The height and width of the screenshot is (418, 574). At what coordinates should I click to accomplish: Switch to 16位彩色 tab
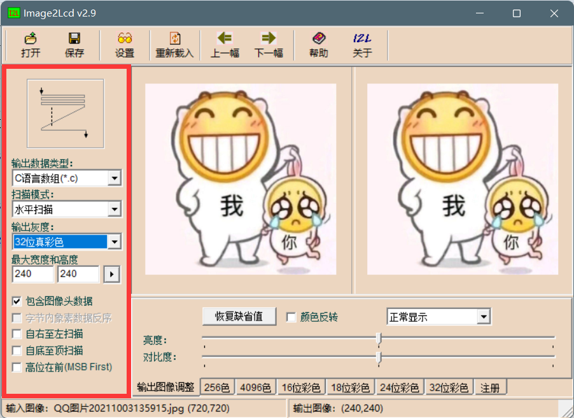coord(301,387)
